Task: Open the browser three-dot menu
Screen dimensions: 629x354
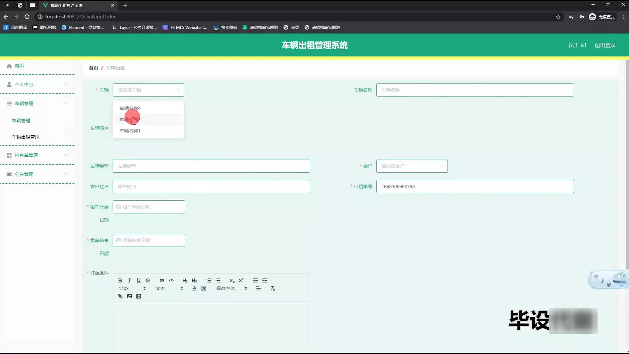Action: [624, 17]
